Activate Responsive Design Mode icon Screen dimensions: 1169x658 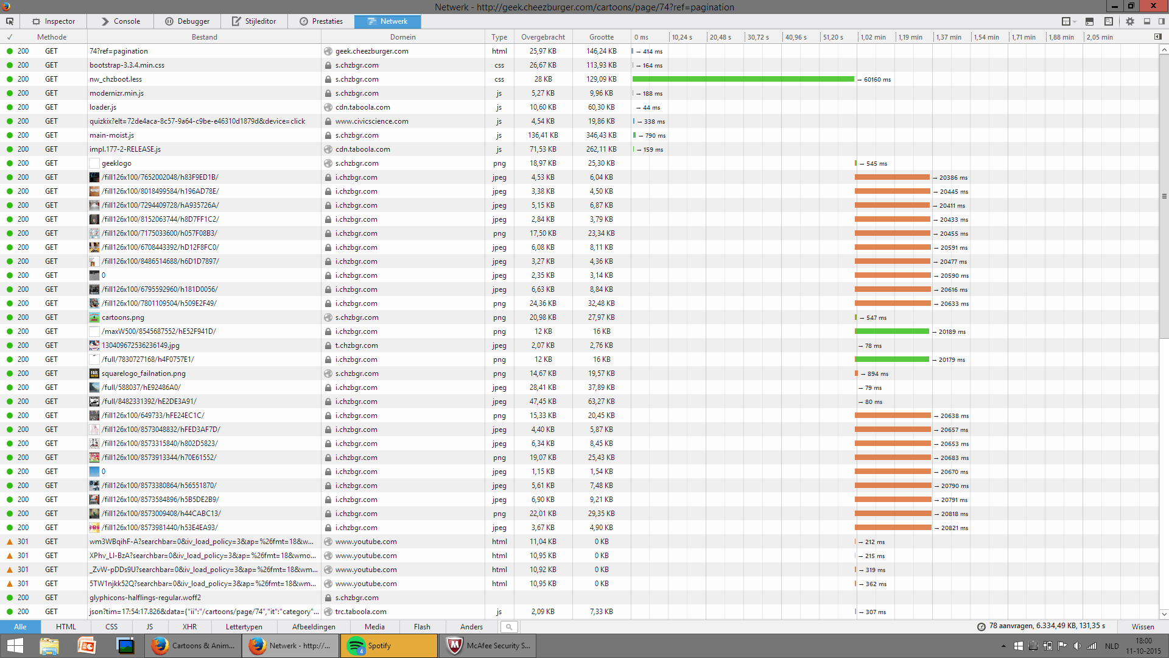(1108, 21)
